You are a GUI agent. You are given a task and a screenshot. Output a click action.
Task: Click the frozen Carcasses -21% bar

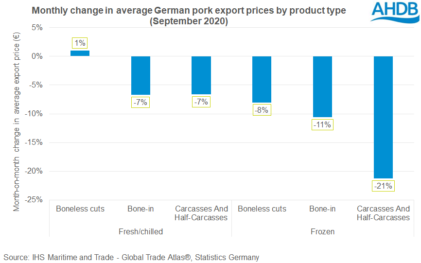383,117
